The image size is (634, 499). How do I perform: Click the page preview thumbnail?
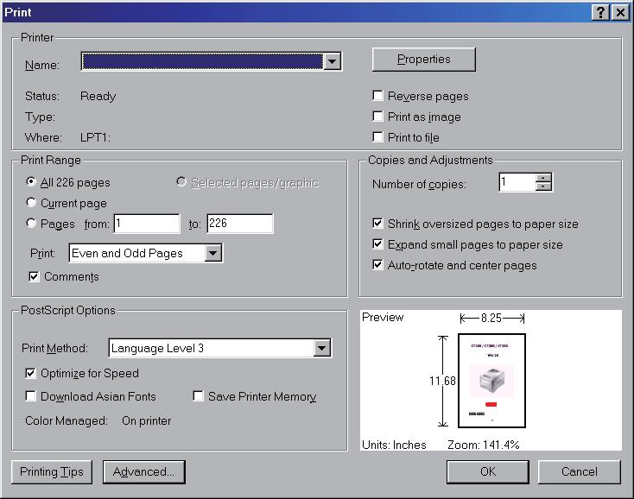coord(491,381)
